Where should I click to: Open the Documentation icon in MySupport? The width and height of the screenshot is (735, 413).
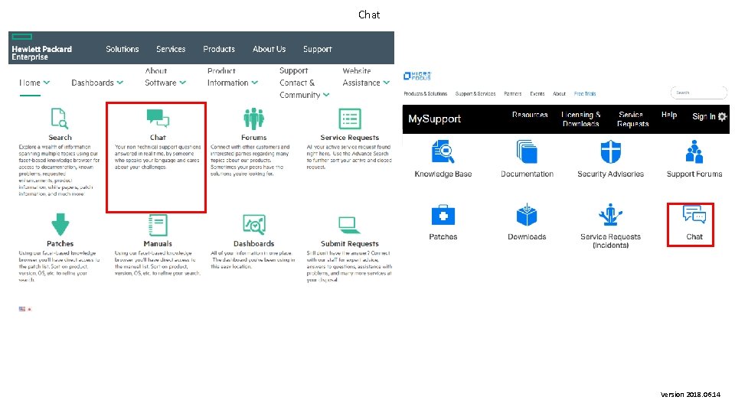click(x=527, y=151)
